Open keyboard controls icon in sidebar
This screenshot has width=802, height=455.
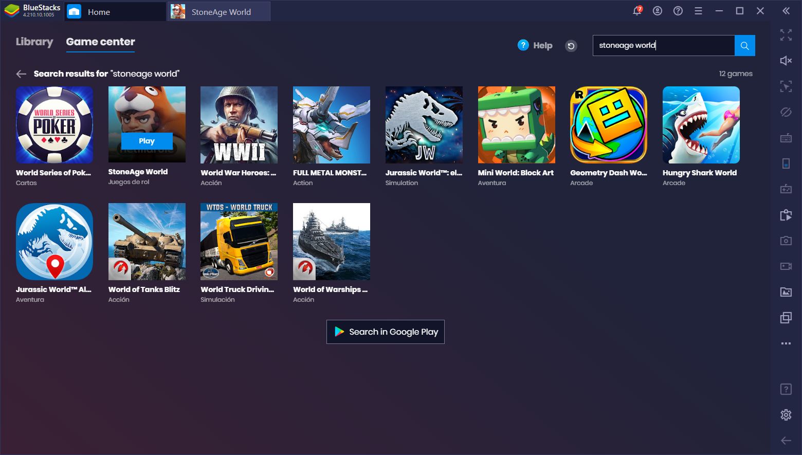(786, 138)
